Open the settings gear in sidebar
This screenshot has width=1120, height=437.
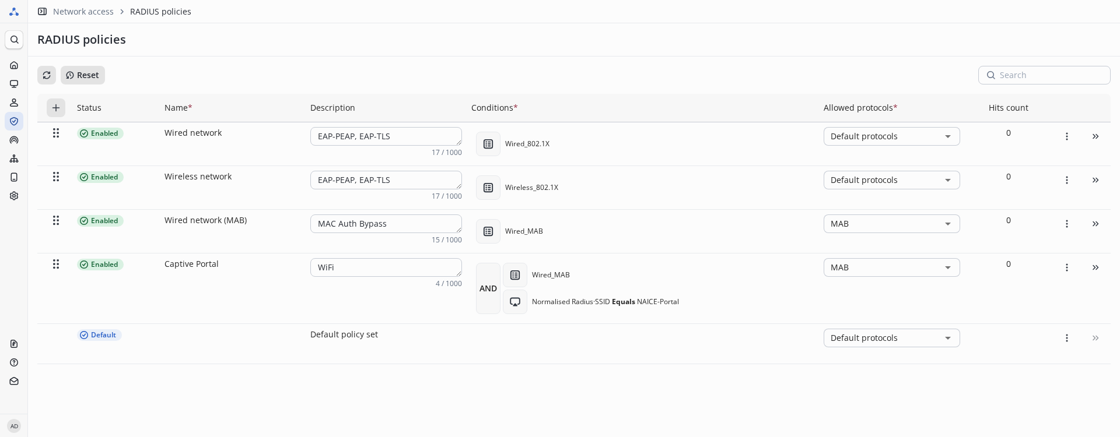point(14,196)
